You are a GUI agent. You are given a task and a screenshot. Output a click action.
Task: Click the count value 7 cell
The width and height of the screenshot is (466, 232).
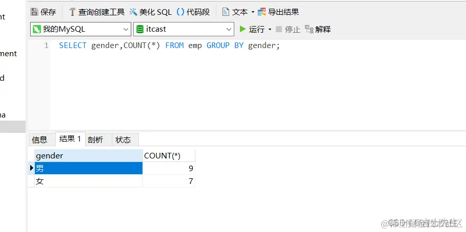(169, 181)
